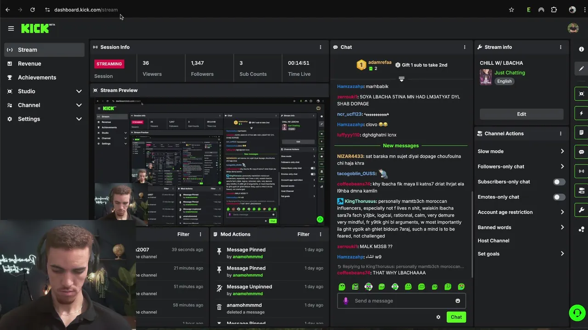
Task: Open Set goals options chevron
Action: (562, 254)
